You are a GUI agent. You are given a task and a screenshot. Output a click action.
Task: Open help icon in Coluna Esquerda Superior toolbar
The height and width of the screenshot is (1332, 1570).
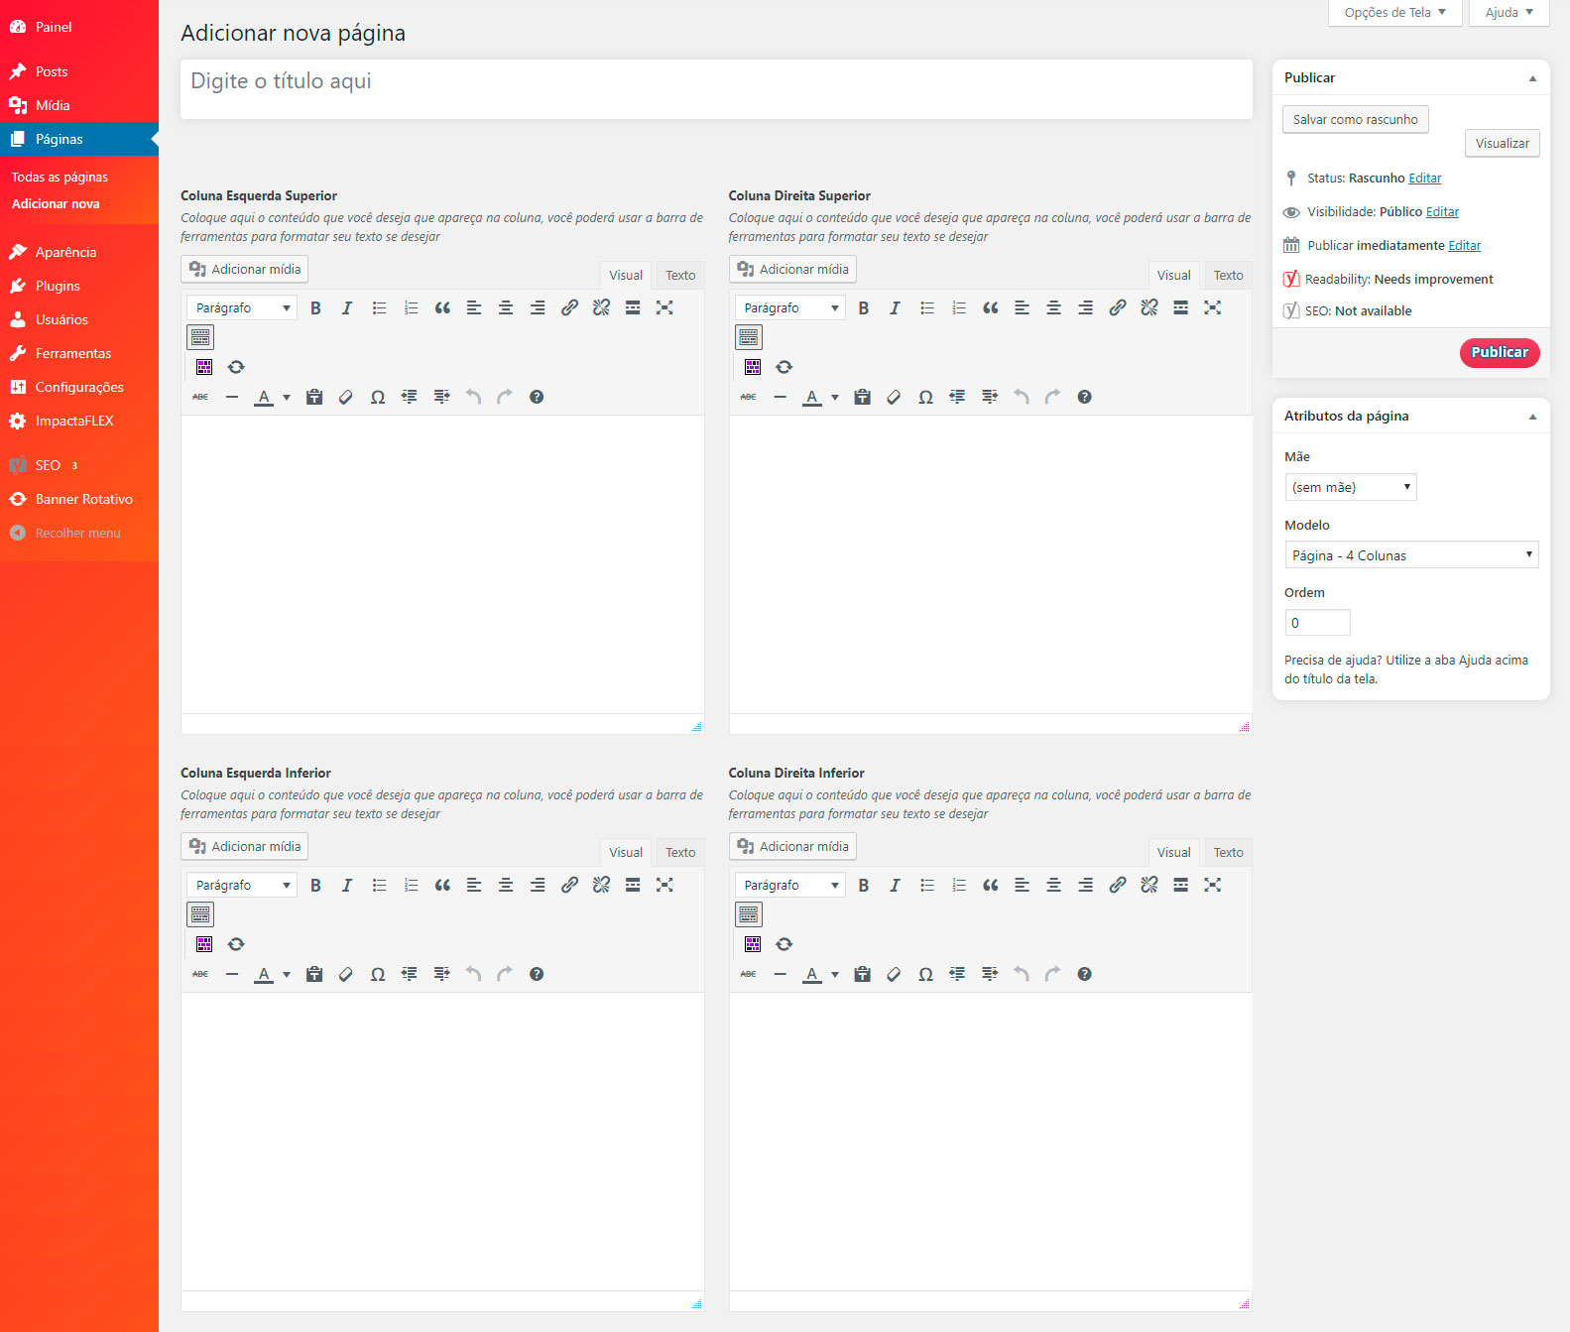tap(537, 397)
